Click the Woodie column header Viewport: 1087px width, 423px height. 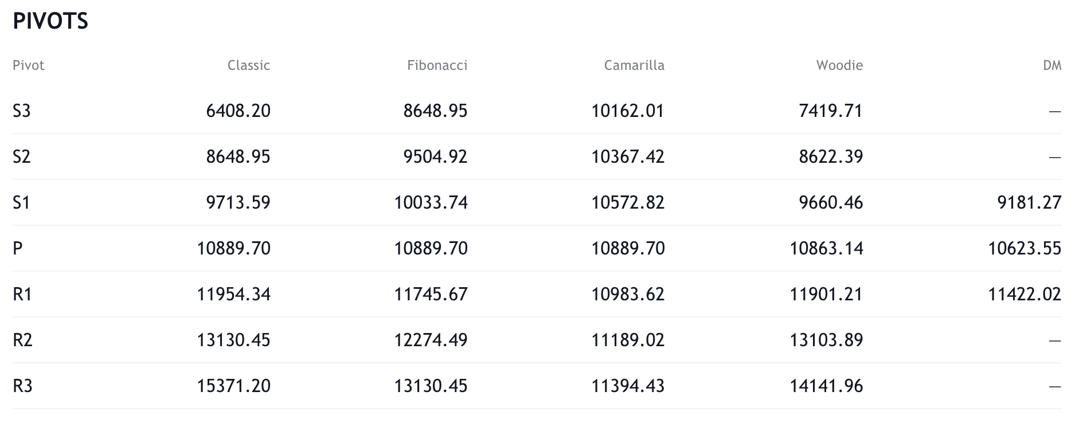(839, 65)
